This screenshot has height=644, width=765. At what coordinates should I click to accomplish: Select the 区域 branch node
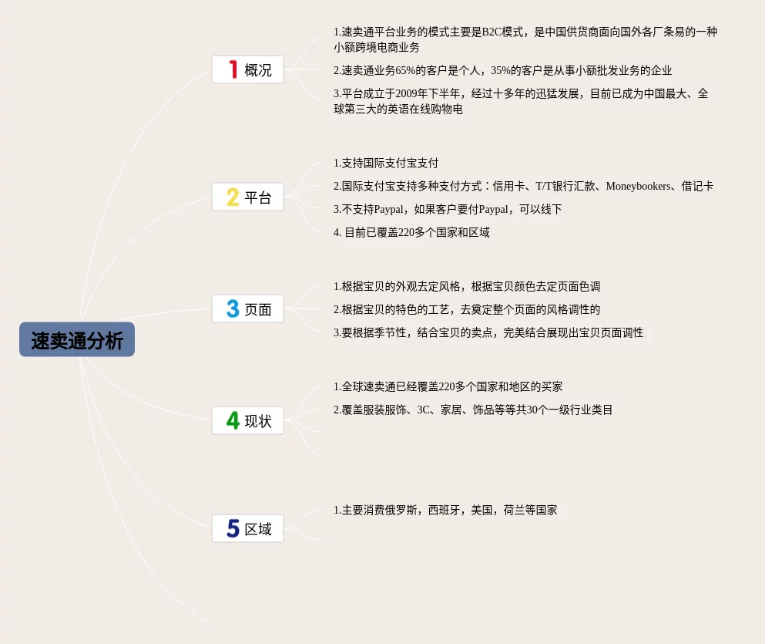pos(247,528)
